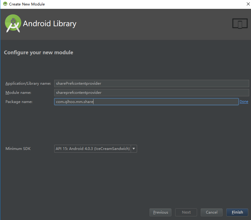Viewport: 251px width, 220px height.
Task: Close the Create New Module dialog
Action: (x=248, y=4)
